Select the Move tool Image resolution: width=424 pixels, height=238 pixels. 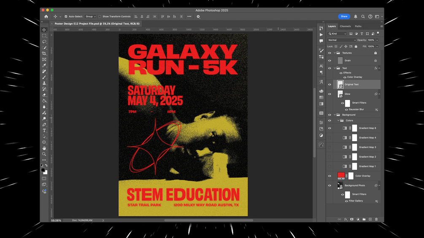click(x=44, y=30)
